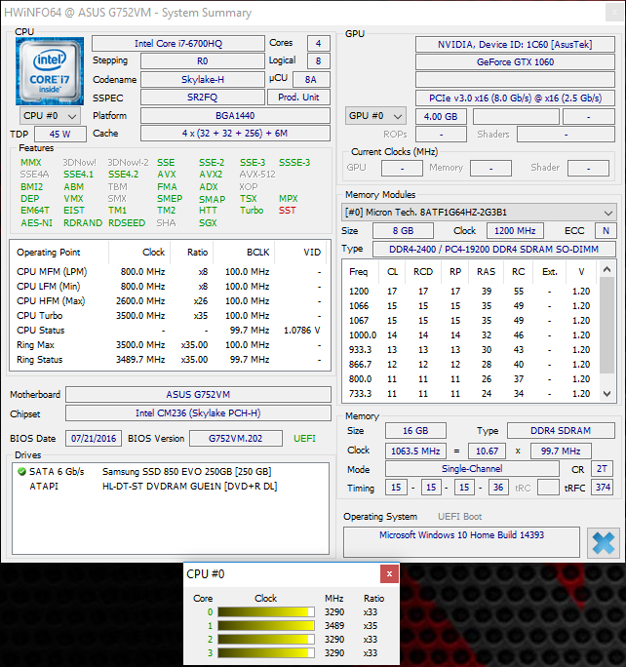
Task: Click the SGX feature label
Action: [x=208, y=223]
